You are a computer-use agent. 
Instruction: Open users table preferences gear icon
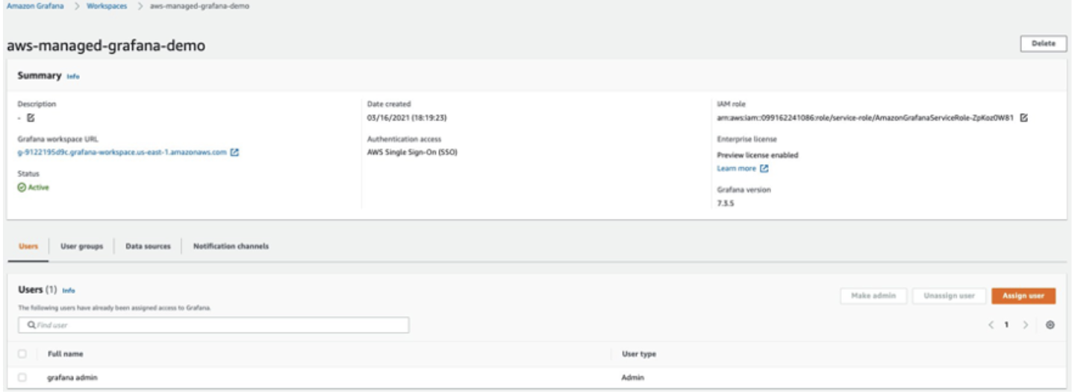[x=1050, y=325]
